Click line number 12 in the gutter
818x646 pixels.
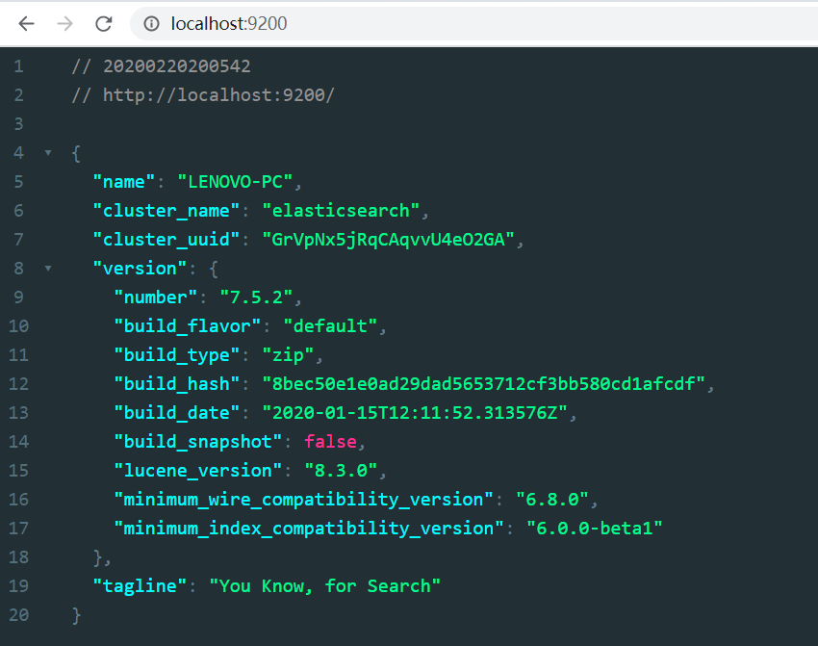(x=18, y=383)
